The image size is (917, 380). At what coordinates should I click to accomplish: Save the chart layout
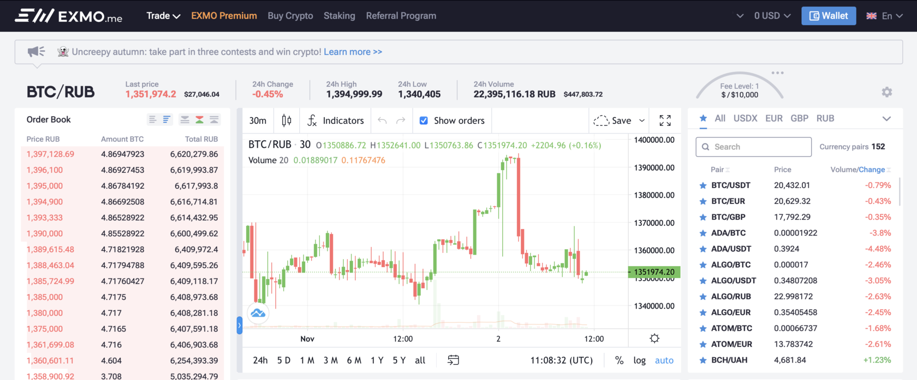(612, 120)
